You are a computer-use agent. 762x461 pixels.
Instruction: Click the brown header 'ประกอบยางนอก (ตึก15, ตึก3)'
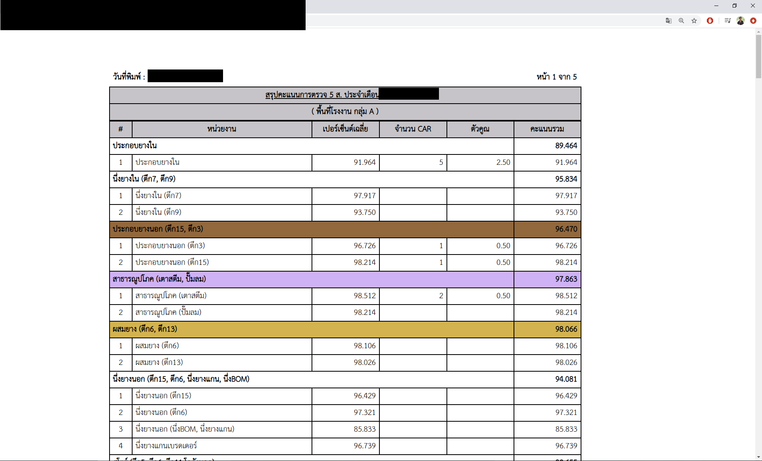(158, 229)
